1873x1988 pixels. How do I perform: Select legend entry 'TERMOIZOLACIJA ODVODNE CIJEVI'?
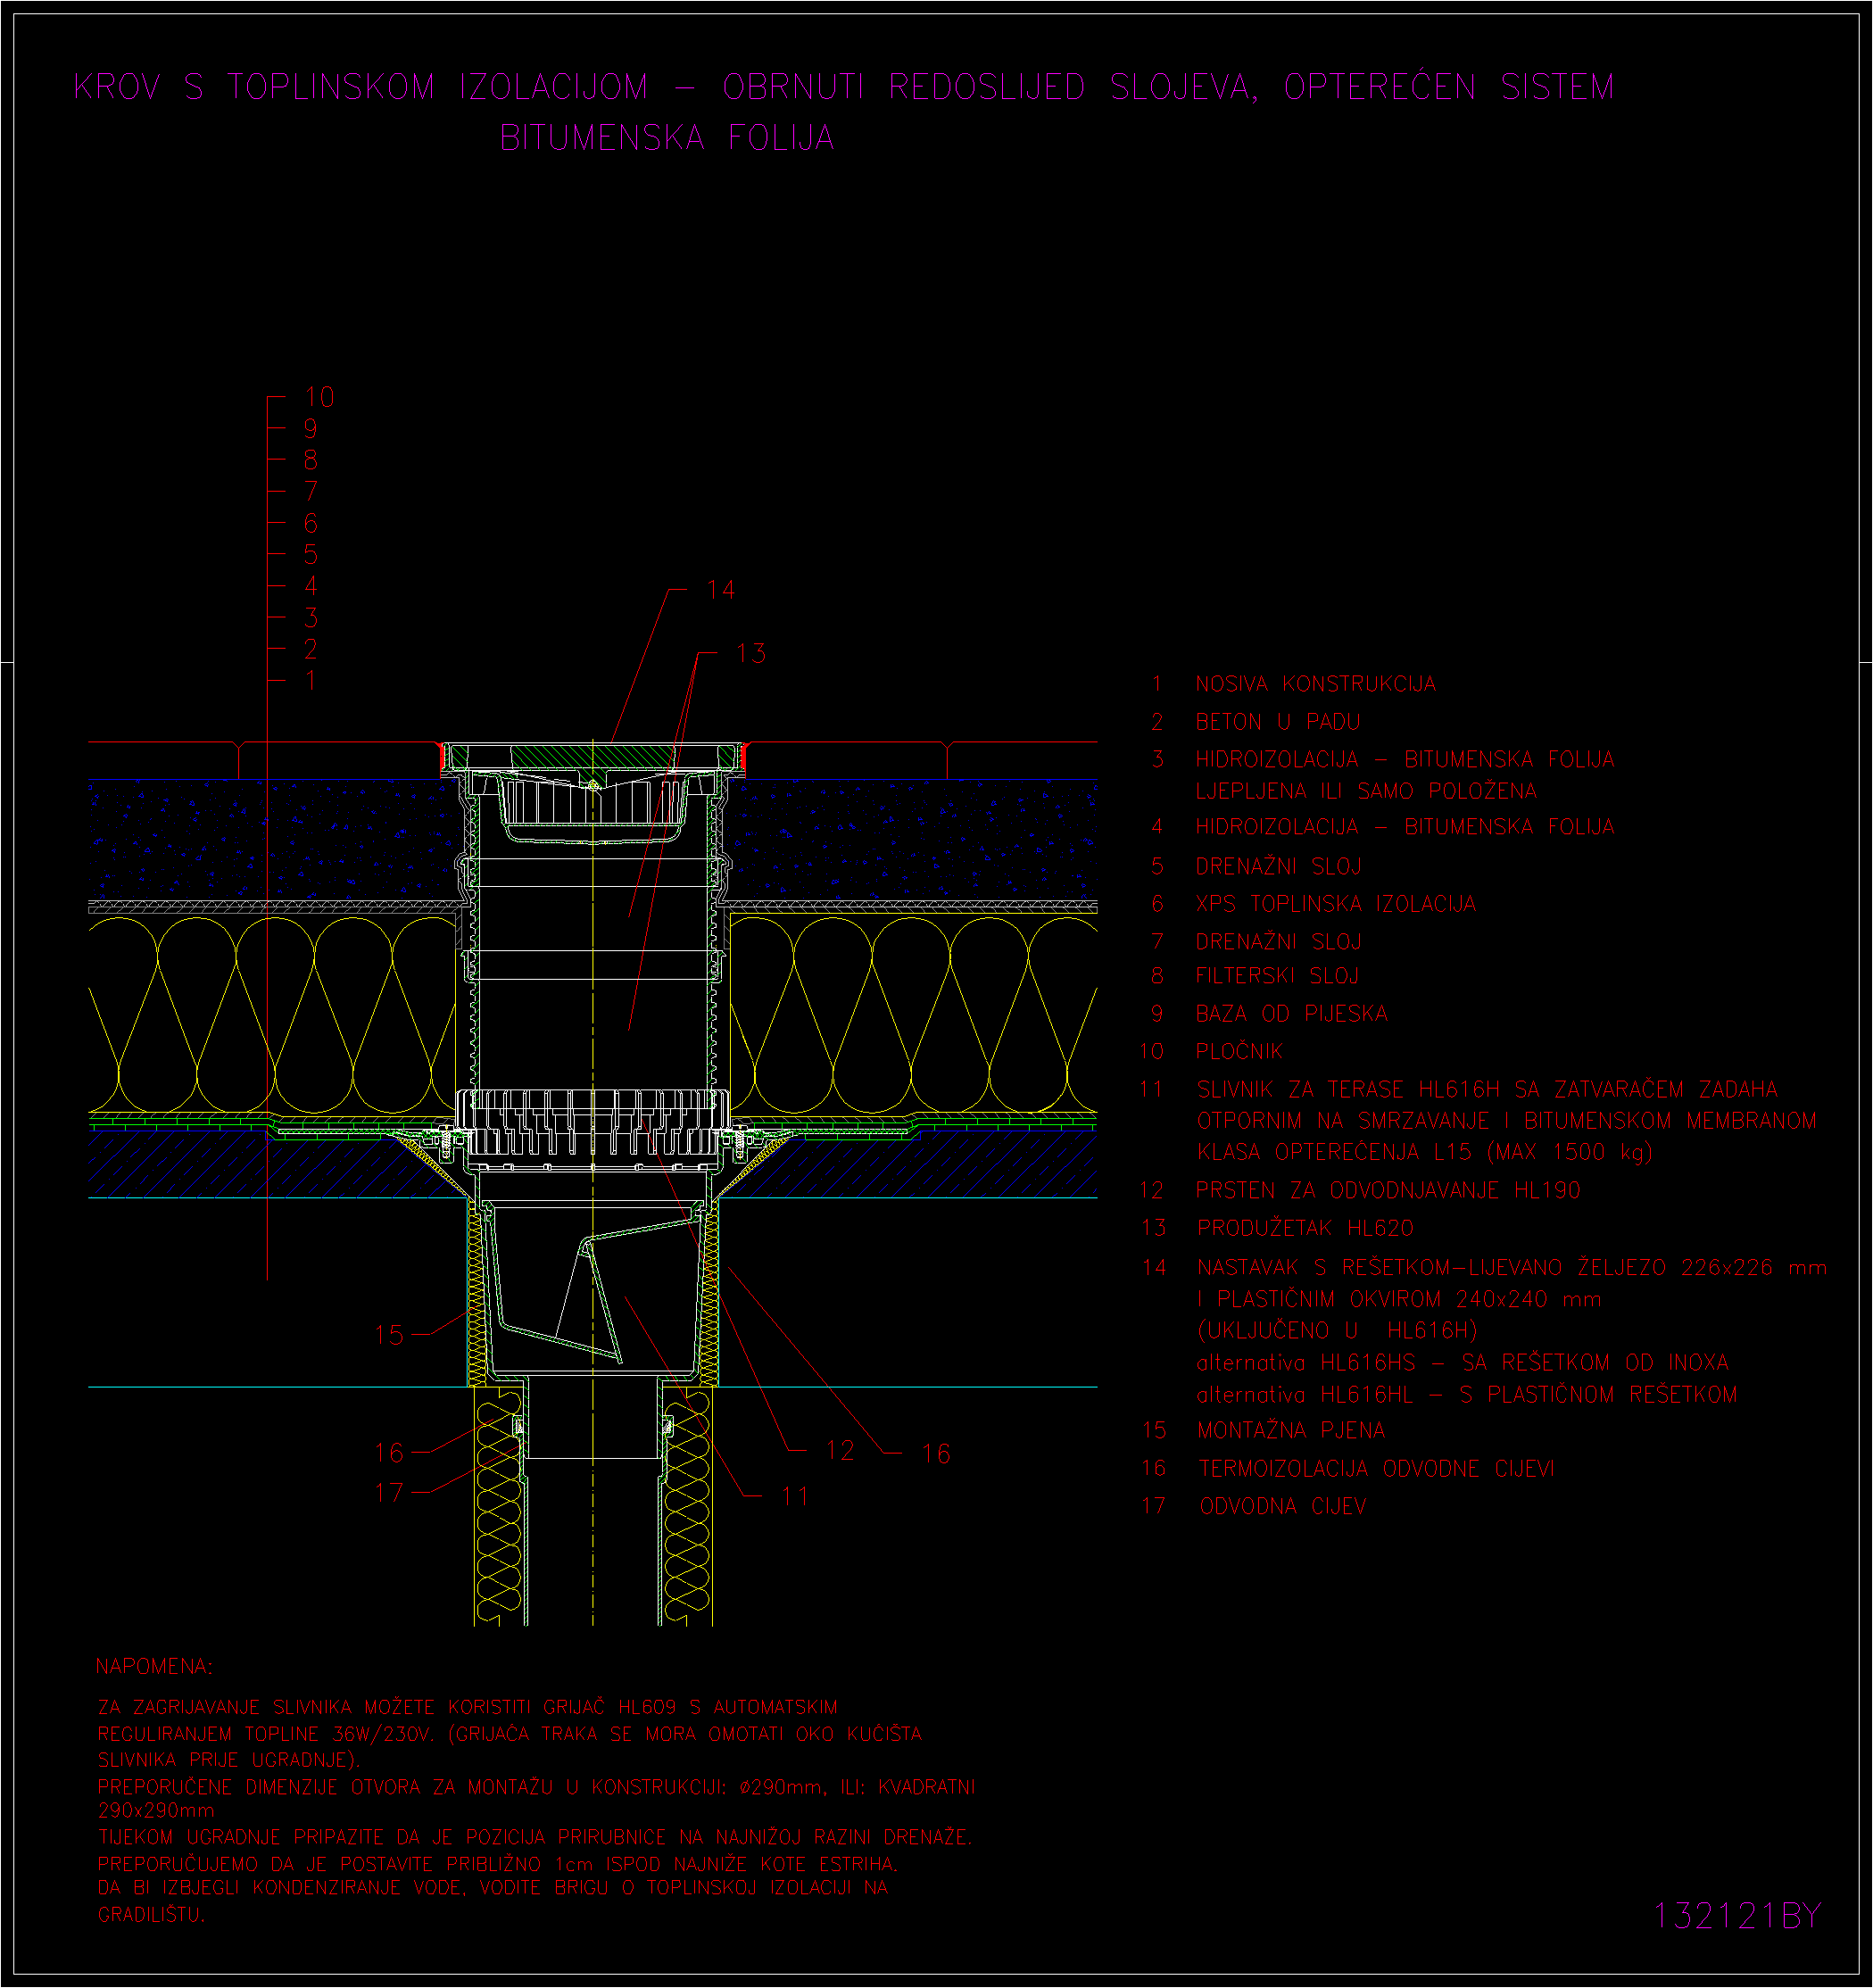click(1376, 1469)
